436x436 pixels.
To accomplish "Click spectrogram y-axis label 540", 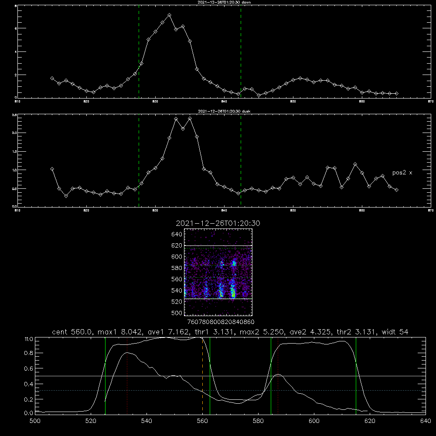I will pos(177,290).
